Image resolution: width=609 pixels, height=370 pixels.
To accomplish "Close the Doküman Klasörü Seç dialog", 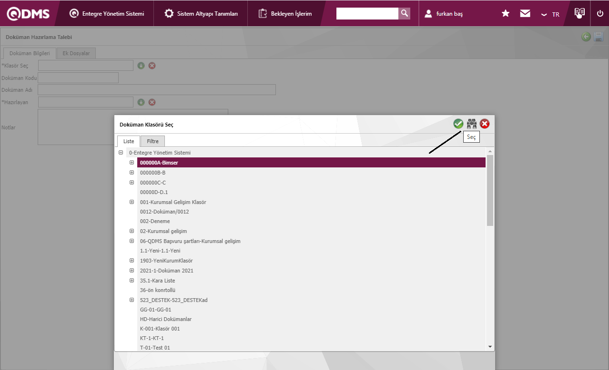I will 485,124.
